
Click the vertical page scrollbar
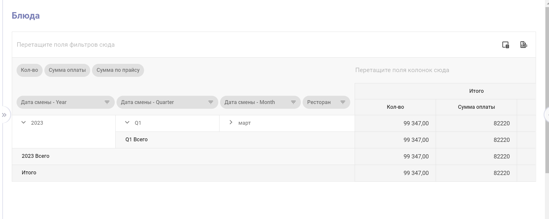click(x=547, y=89)
